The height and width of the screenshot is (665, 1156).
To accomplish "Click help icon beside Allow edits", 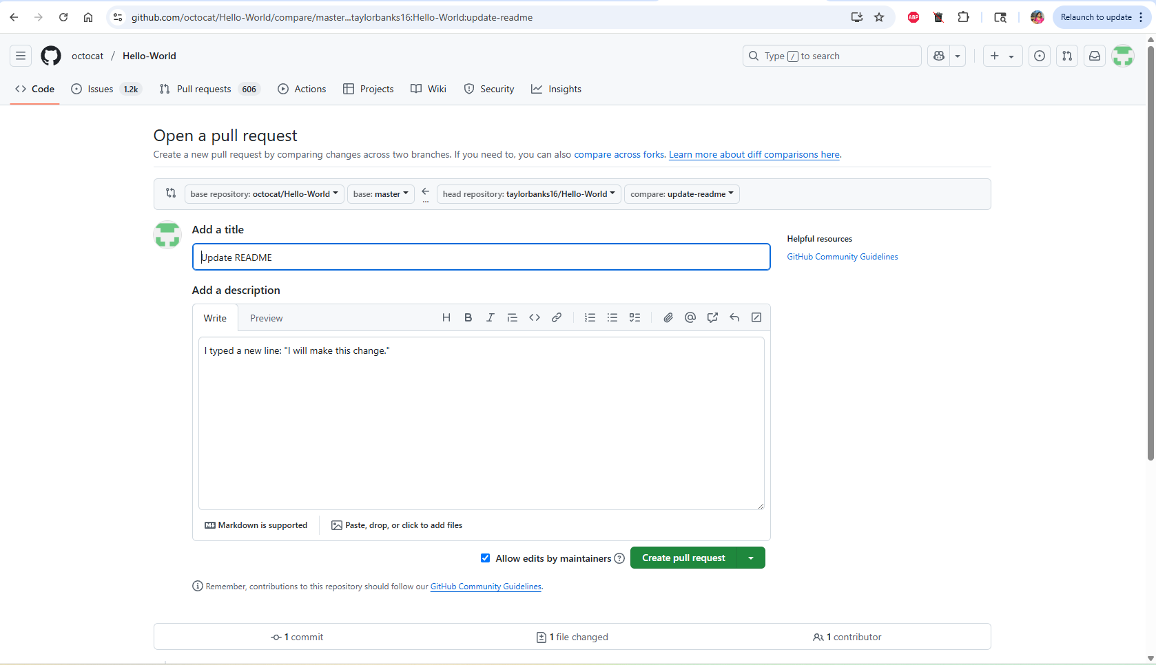I will click(619, 558).
